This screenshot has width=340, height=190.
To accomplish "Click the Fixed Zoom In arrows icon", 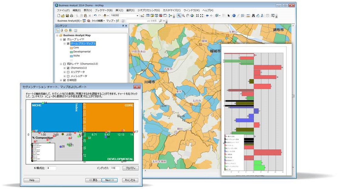I will 197,15.
